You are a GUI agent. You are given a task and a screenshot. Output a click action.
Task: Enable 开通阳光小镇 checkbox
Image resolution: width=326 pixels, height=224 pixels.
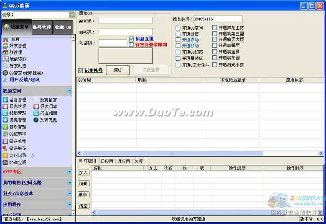point(214,65)
